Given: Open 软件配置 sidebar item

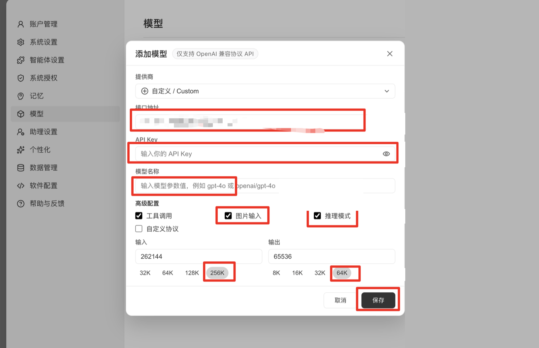Looking at the screenshot, I should (x=65, y=186).
